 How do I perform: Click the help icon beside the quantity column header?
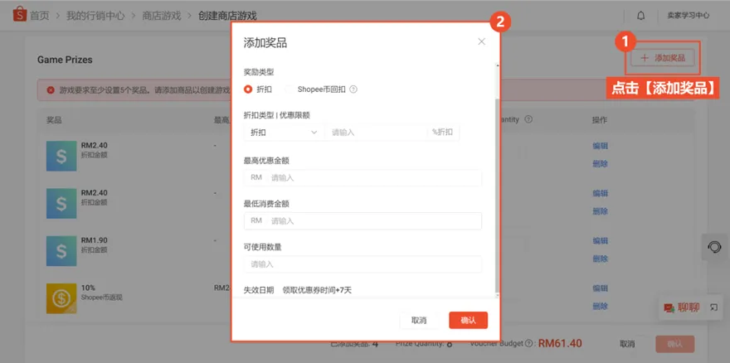click(528, 119)
